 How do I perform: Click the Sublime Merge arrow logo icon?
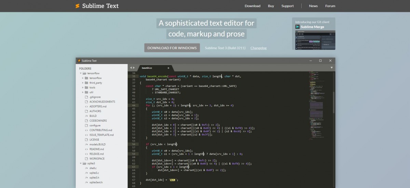pyautogui.click(x=297, y=27)
